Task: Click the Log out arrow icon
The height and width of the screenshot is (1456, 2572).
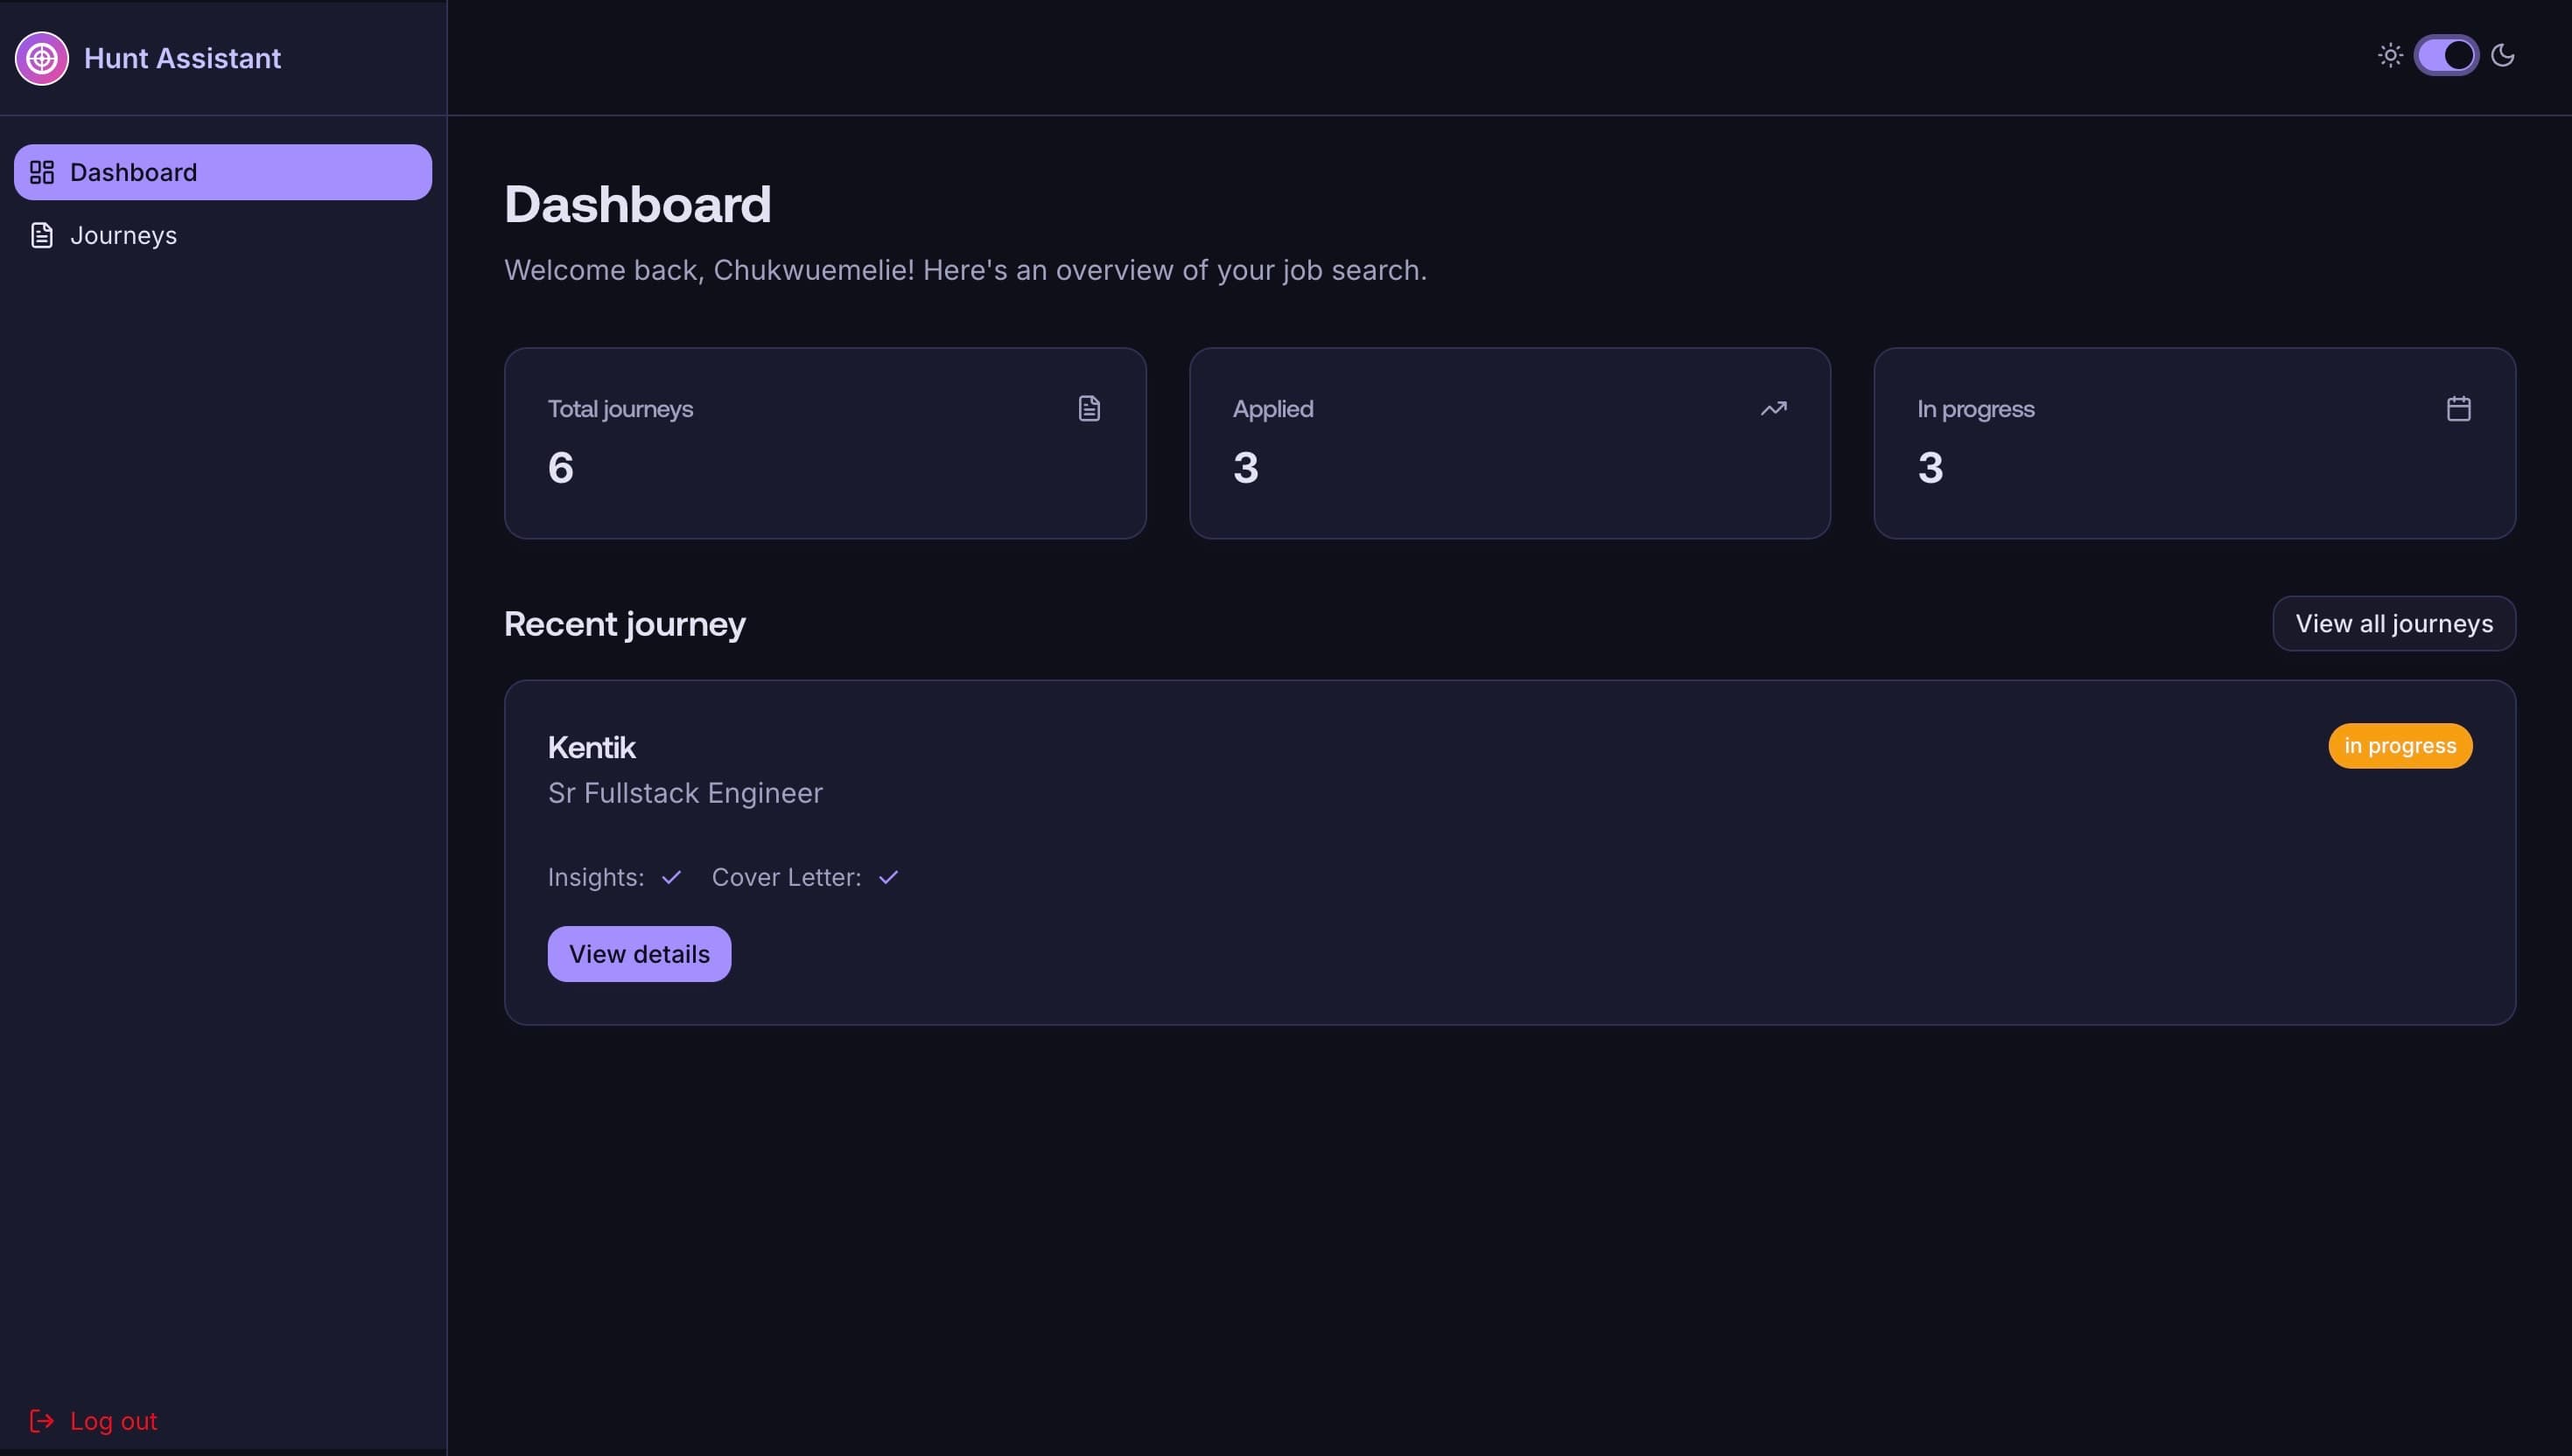Action: coord(41,1420)
